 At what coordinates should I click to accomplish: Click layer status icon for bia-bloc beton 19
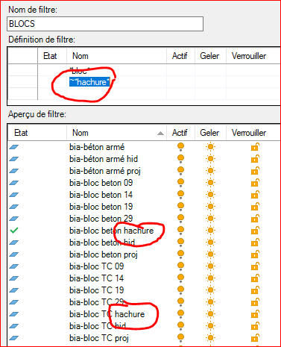14,207
